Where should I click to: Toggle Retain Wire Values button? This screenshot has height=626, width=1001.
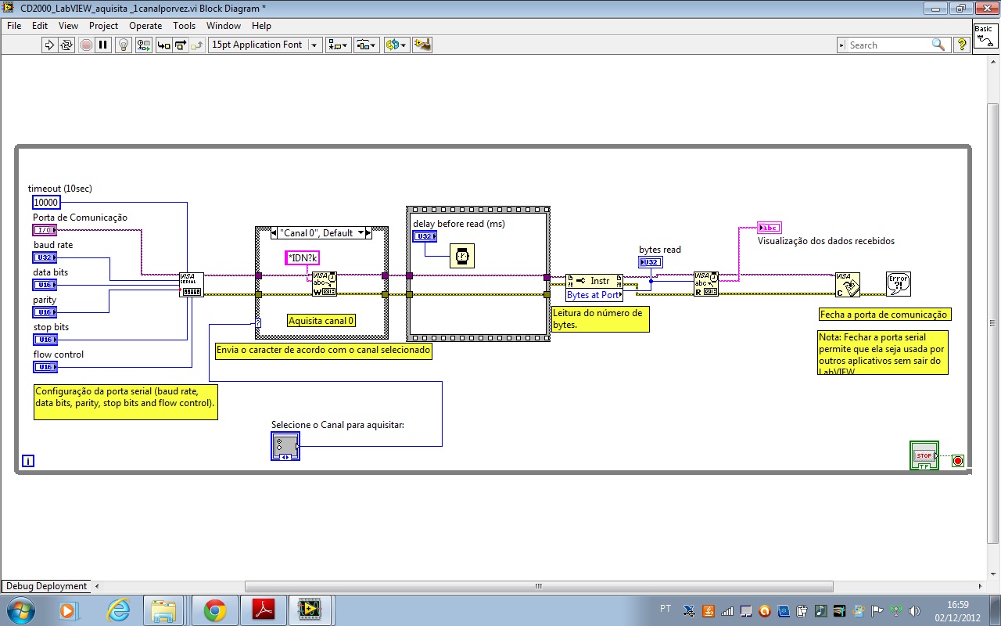[x=143, y=45]
